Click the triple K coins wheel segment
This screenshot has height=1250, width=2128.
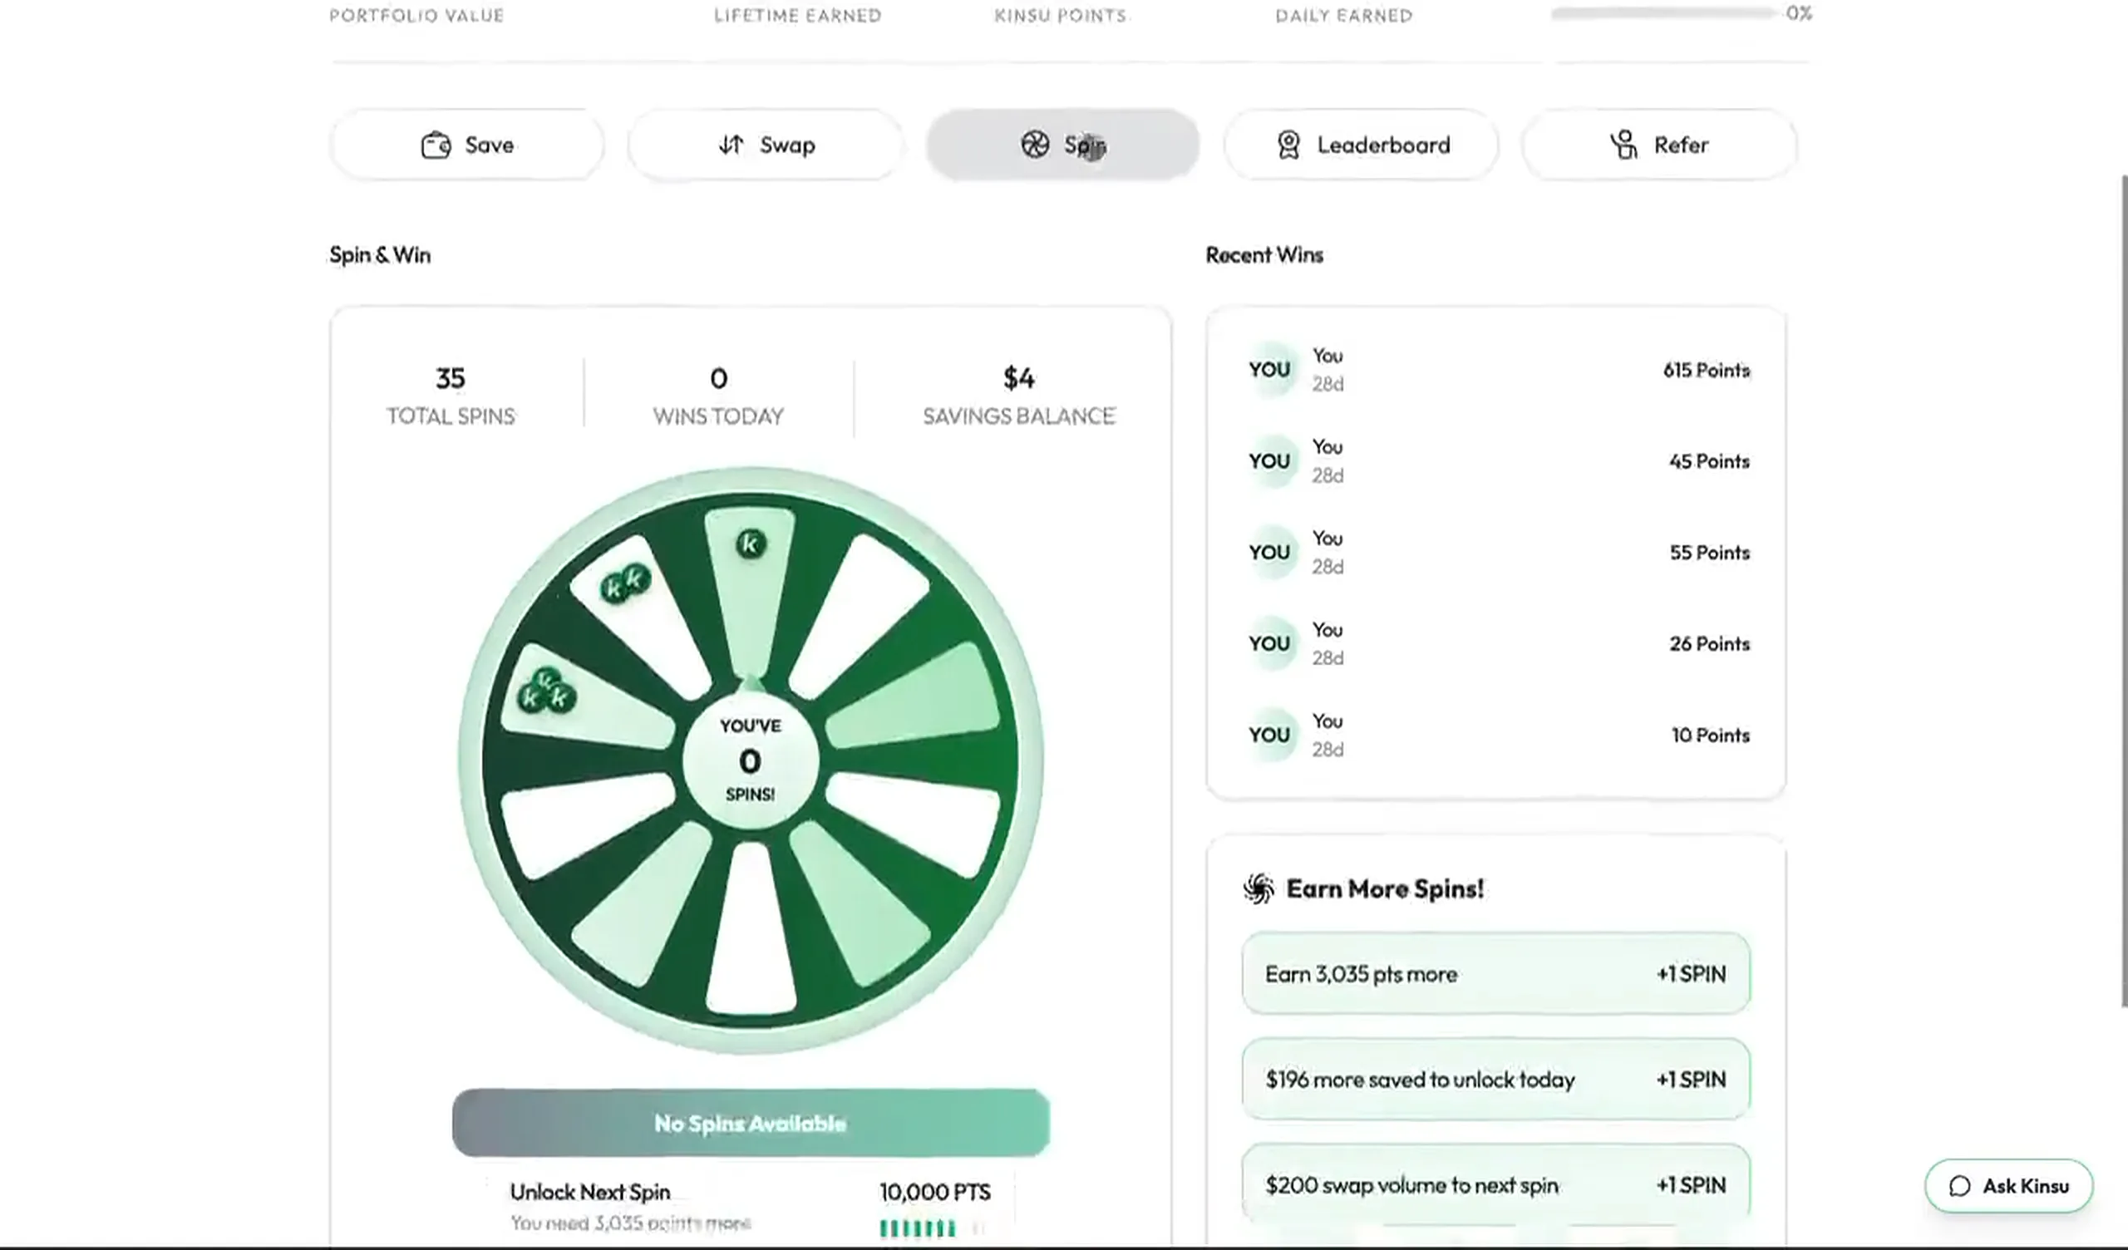586,697
